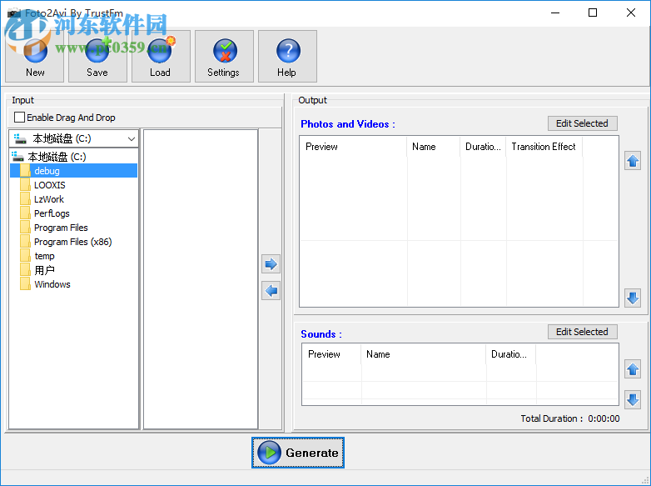Move selected sound up in list
This screenshot has width=651, height=486.
point(633,369)
